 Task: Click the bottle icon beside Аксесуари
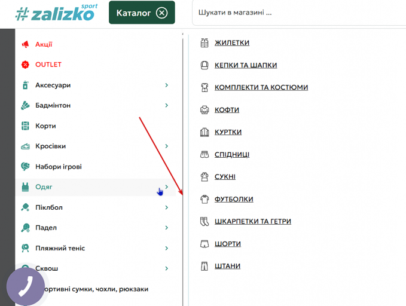25,85
